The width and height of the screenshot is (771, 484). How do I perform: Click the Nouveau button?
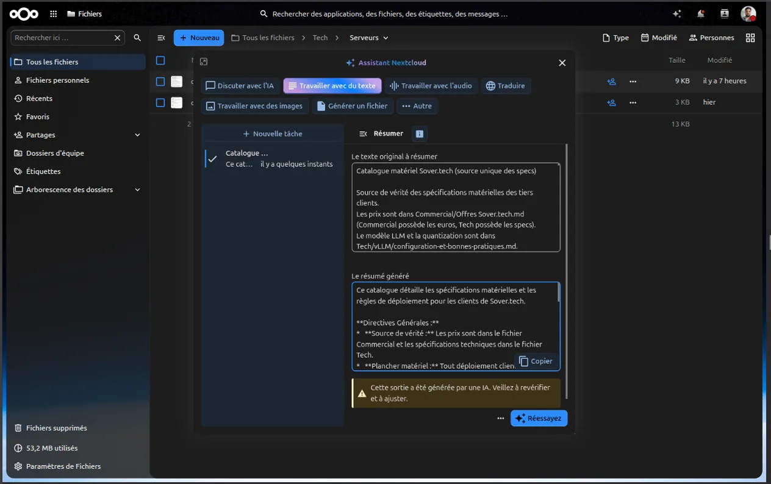199,38
